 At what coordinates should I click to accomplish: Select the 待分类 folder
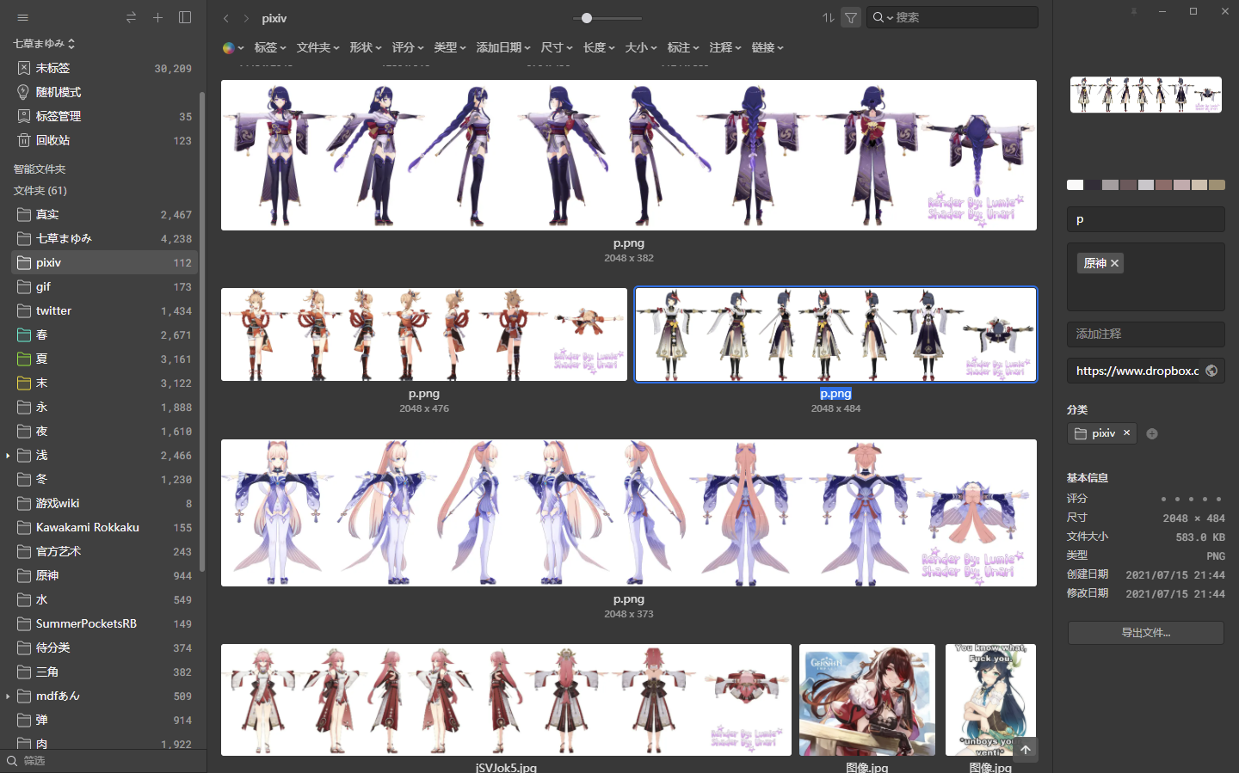104,647
